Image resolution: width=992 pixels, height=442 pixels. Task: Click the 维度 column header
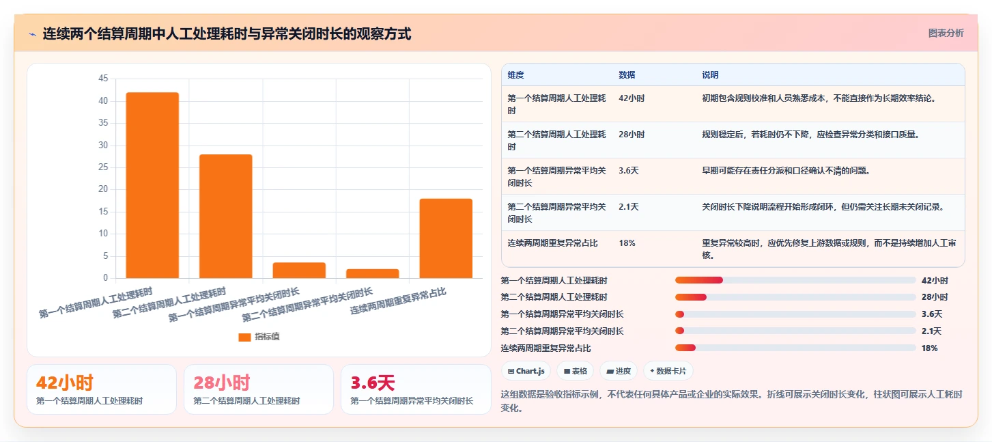click(x=515, y=75)
